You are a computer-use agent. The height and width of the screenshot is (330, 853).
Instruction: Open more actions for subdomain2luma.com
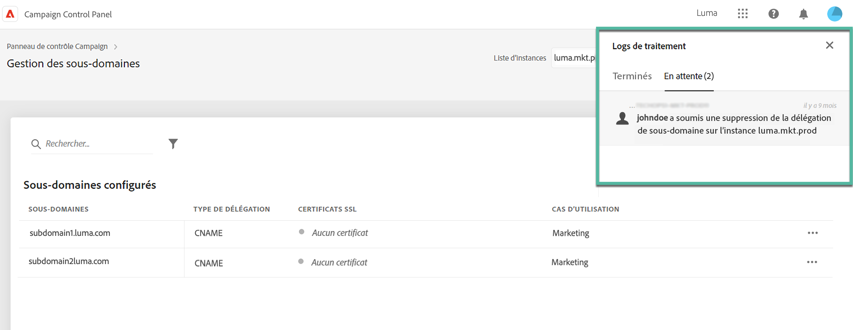(x=812, y=262)
